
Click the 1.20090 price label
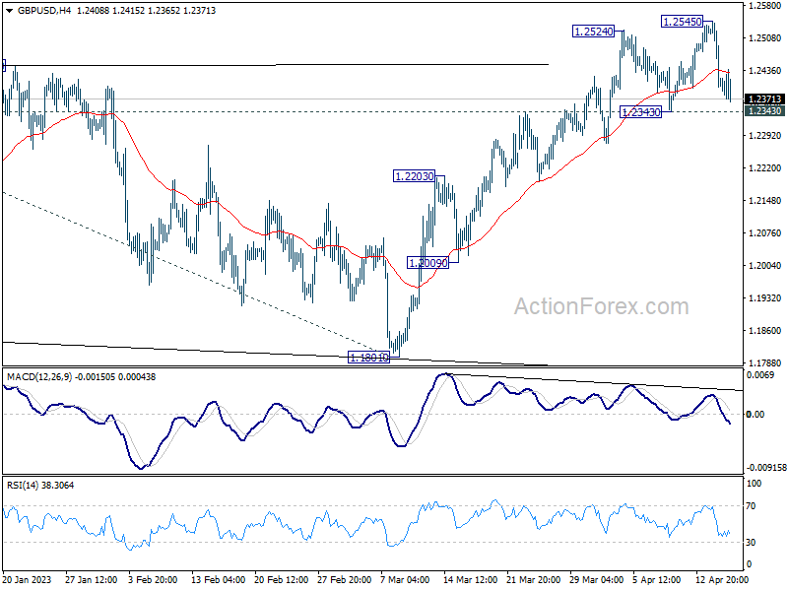tap(427, 263)
